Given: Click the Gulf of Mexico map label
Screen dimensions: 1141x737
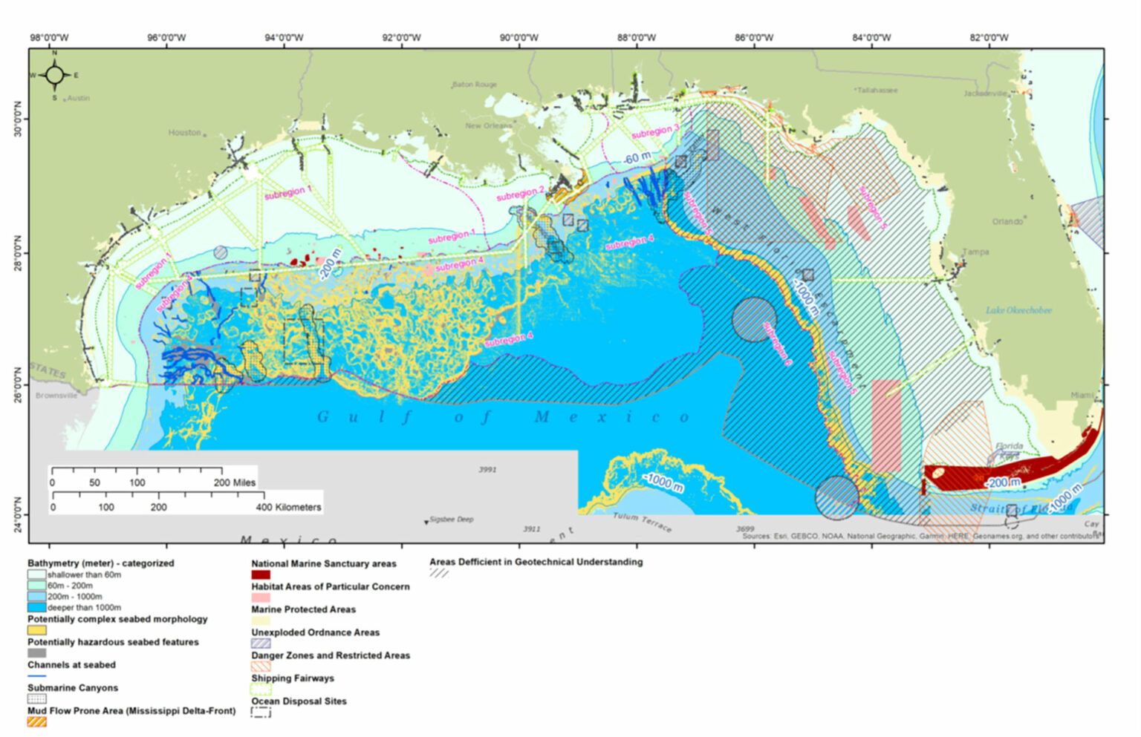Looking at the screenshot, I should click(501, 417).
